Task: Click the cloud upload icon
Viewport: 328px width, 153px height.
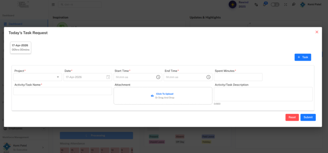Action: pyautogui.click(x=152, y=96)
